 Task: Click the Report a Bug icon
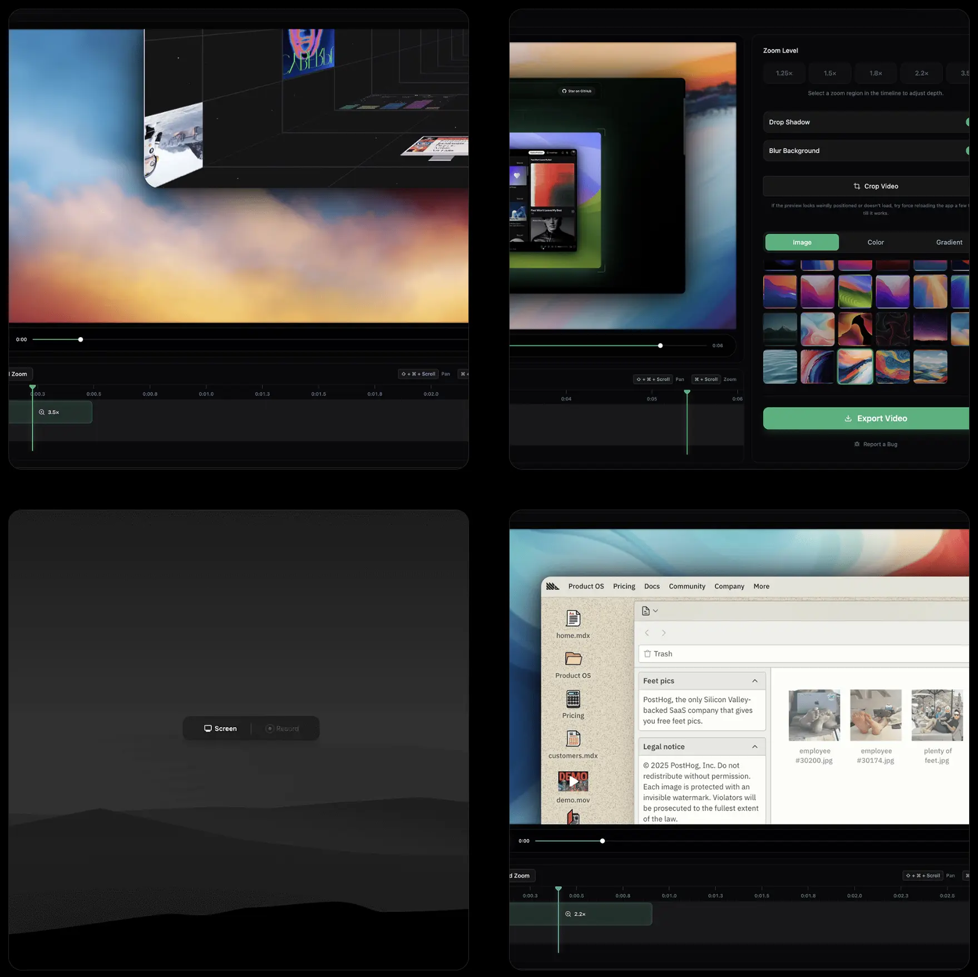(857, 444)
